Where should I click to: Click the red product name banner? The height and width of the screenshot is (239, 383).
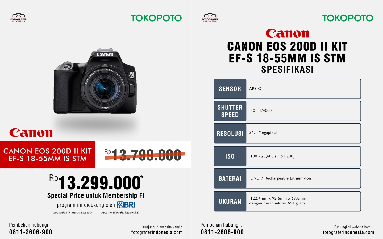tap(48, 155)
